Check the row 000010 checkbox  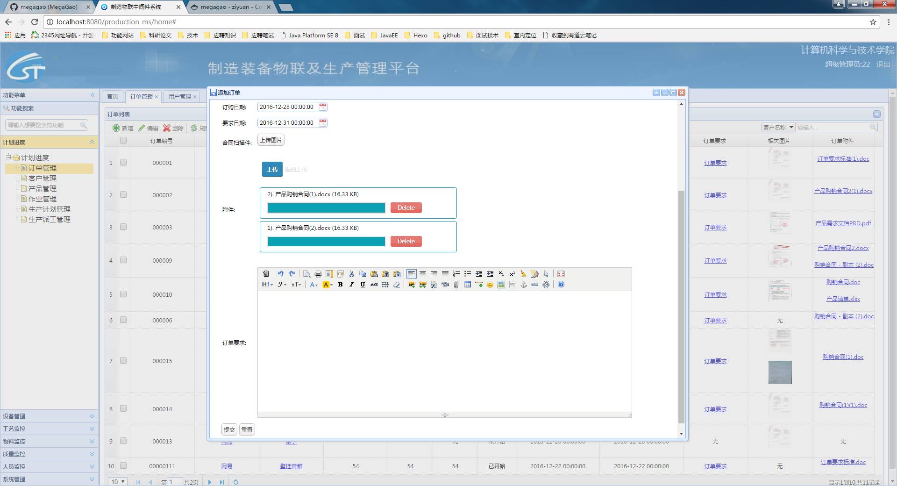(123, 294)
